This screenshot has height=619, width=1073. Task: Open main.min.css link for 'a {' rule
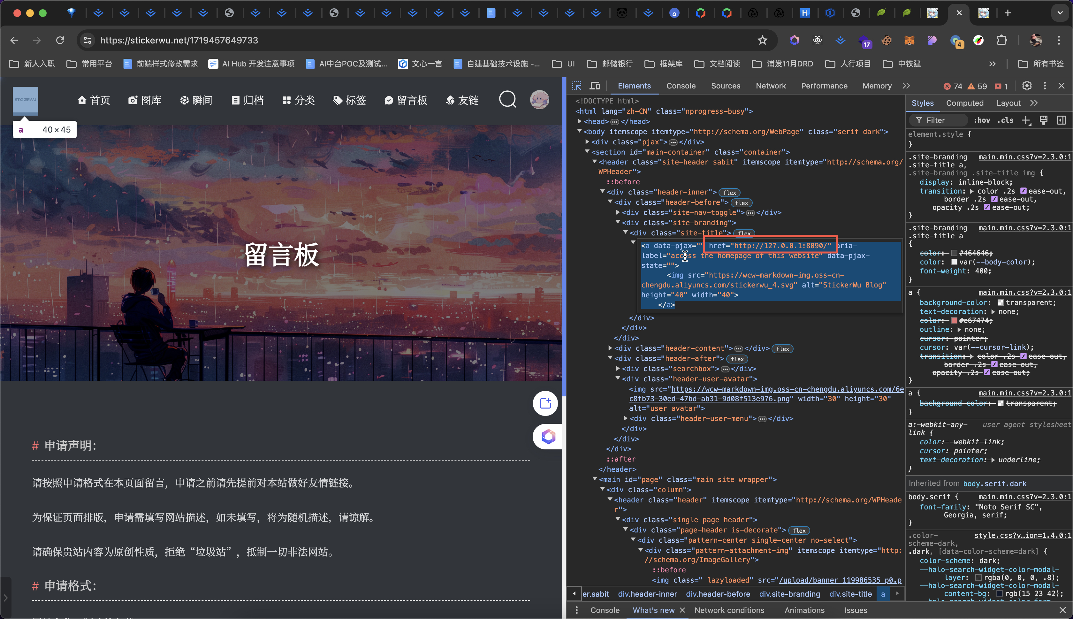pyautogui.click(x=1024, y=292)
